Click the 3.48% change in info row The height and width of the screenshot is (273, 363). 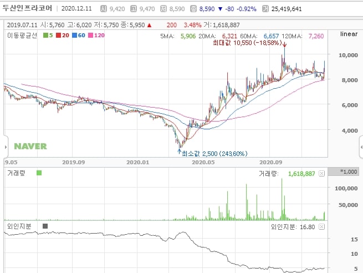193,25
